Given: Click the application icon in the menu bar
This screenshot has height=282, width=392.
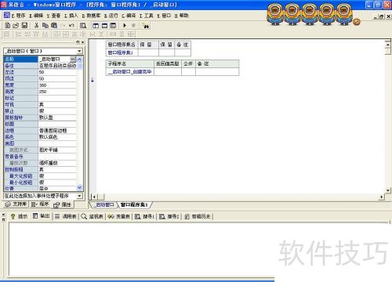Looking at the screenshot, I should (7, 15).
